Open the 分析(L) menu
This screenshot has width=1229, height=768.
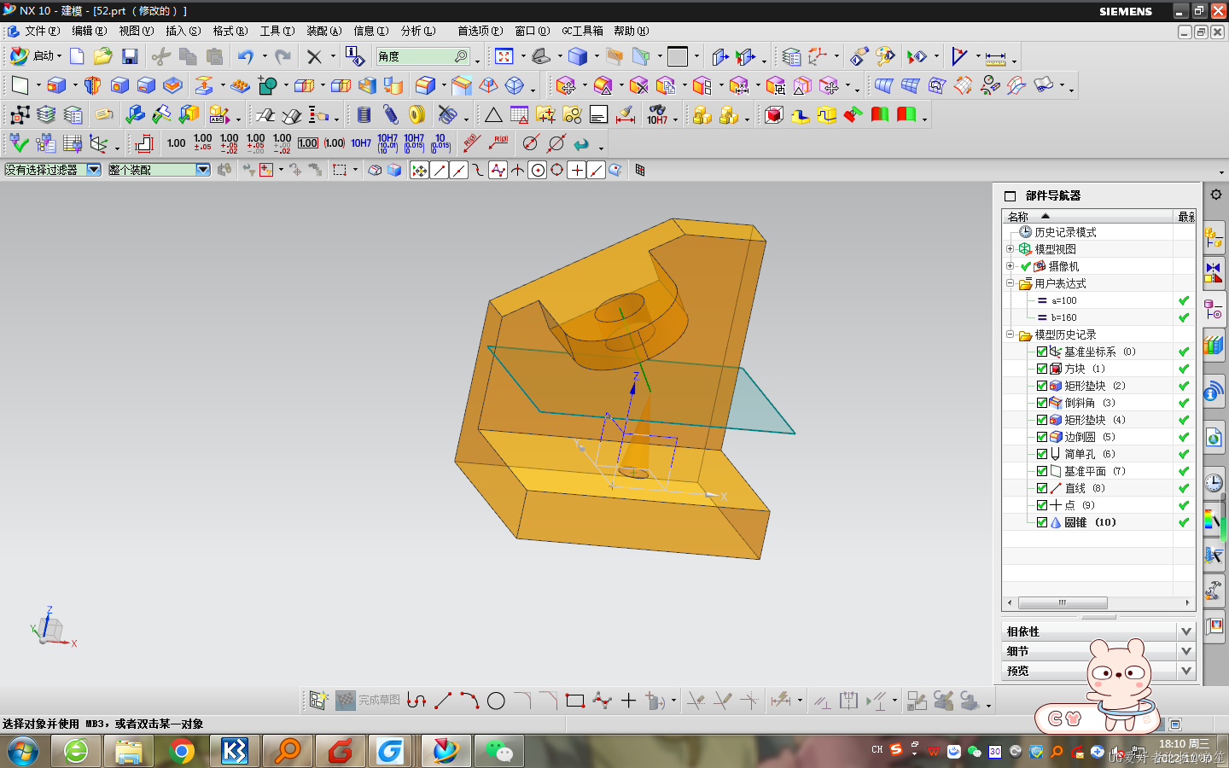pos(418,31)
